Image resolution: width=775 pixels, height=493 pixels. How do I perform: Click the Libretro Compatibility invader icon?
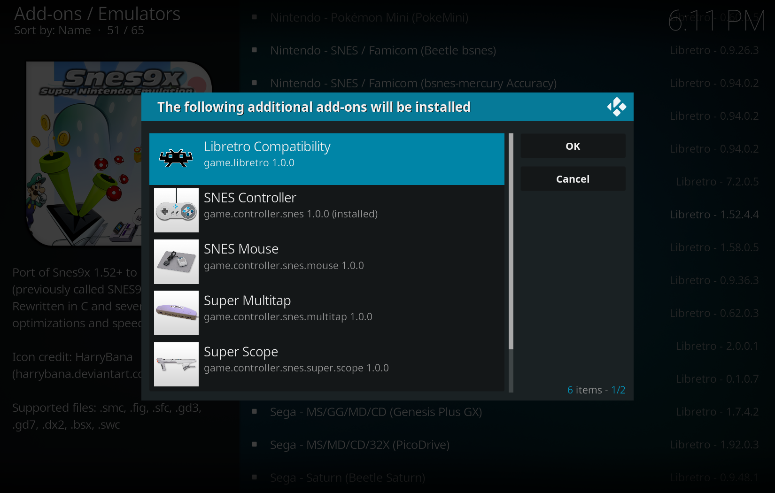click(x=176, y=159)
